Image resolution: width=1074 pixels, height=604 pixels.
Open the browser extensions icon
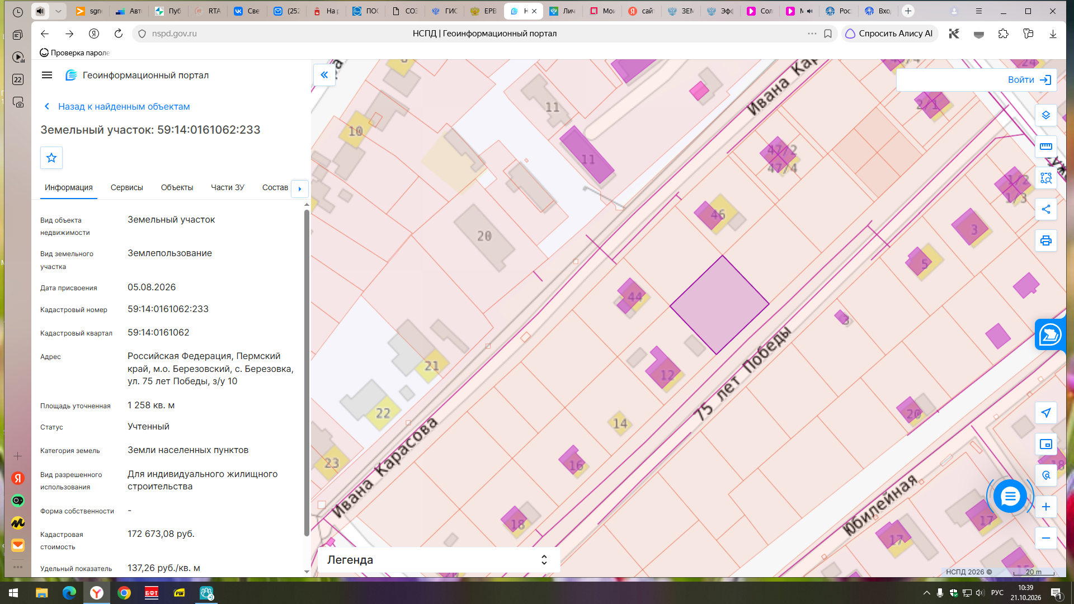pos(1004,34)
